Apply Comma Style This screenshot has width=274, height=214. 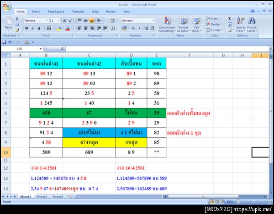139,28
